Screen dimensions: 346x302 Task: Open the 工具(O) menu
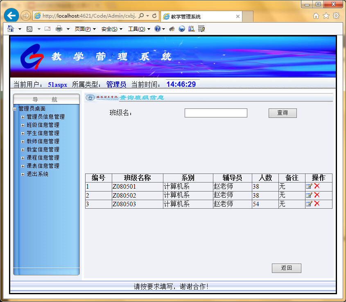click(139, 29)
